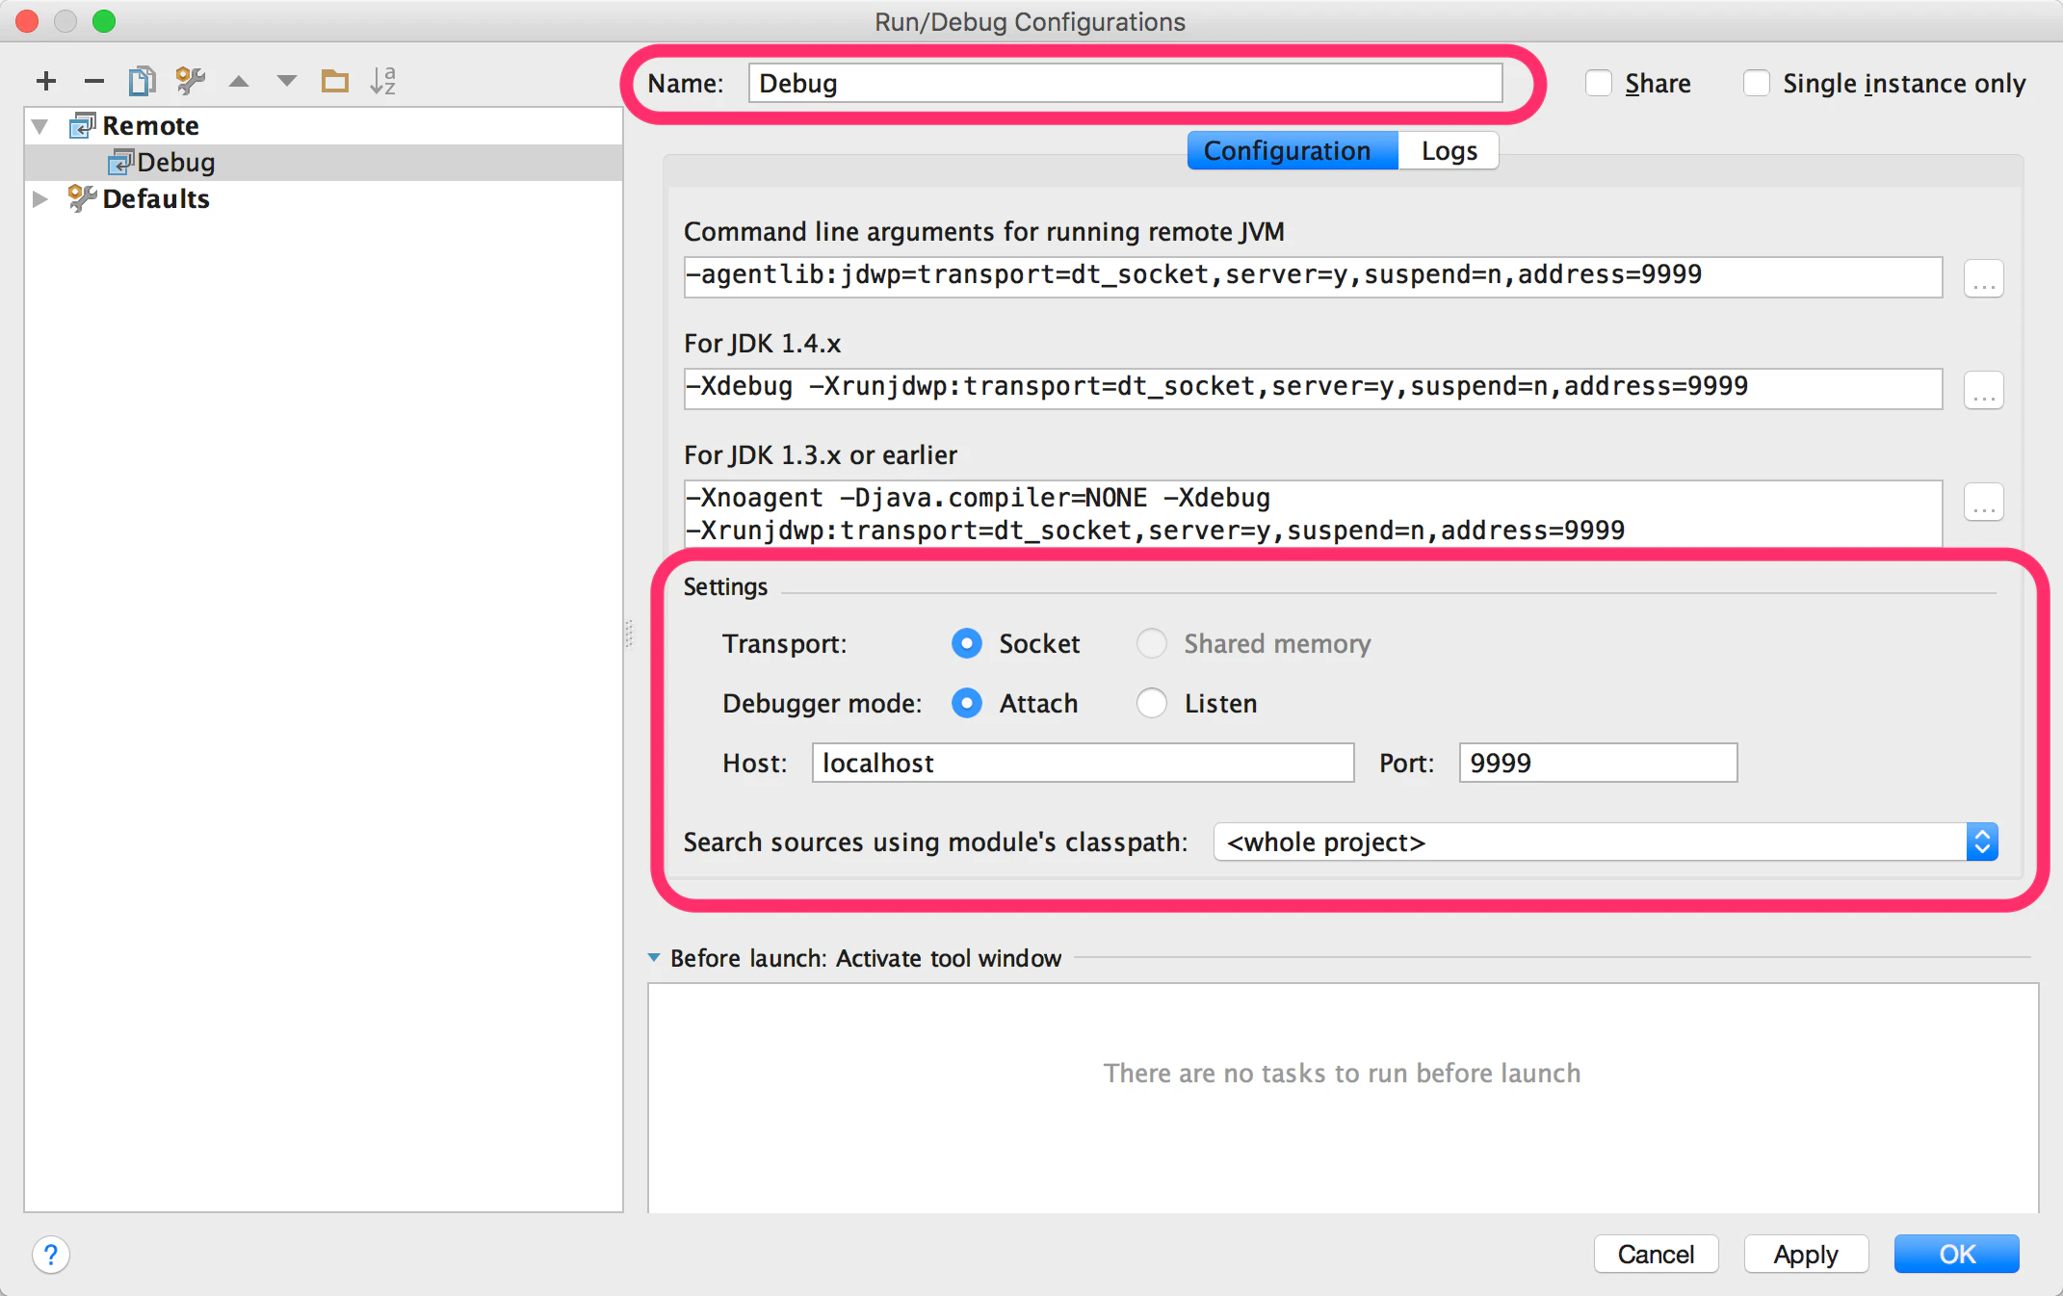Click the Sort Configurations alphabetically icon
2063x1296 pixels.
coord(383,81)
